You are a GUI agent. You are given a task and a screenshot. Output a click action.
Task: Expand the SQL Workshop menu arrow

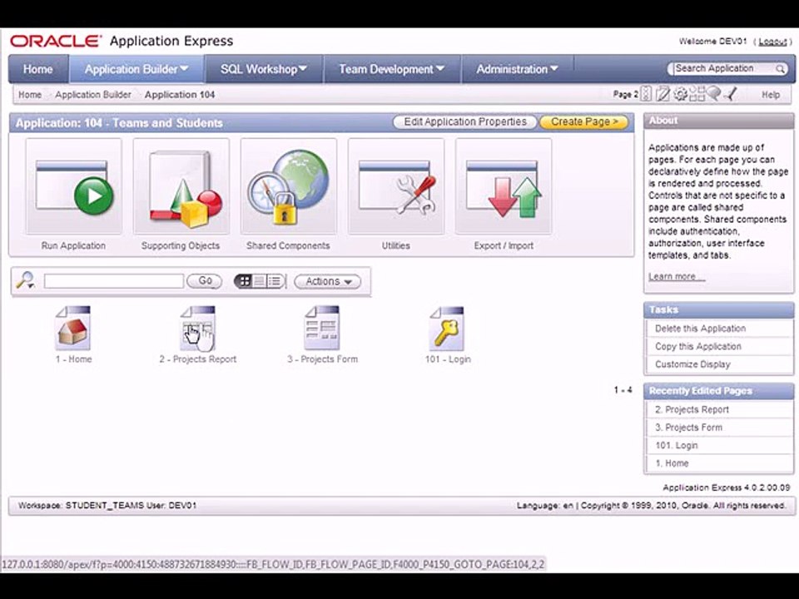[x=303, y=67]
